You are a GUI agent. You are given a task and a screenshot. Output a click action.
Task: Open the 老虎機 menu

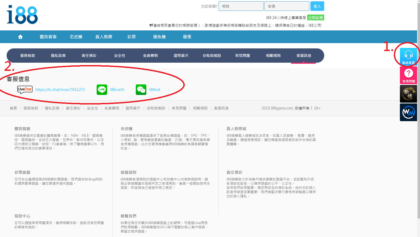coord(76,37)
